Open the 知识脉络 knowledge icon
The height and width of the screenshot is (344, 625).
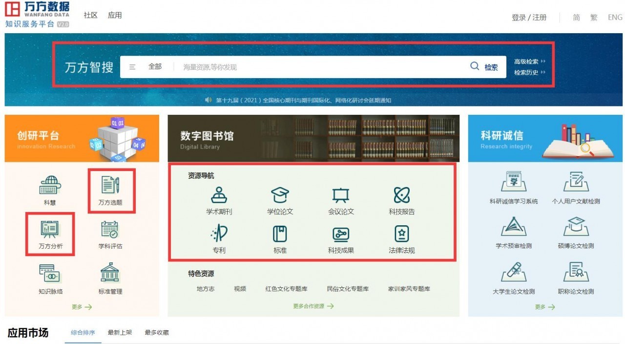[50, 274]
